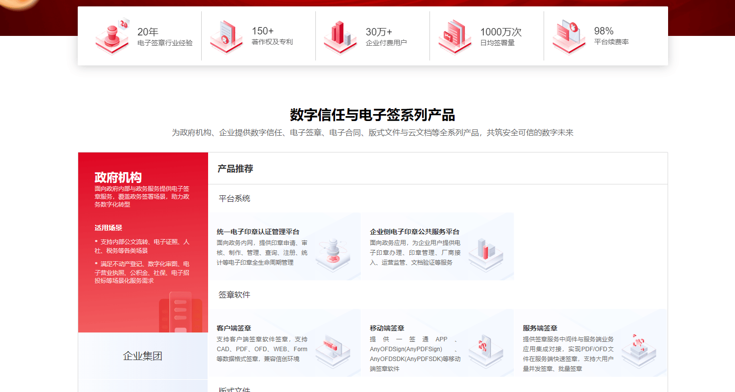Click the icon beside 98% 平台续费率
This screenshot has width=735, height=392.
point(569,36)
